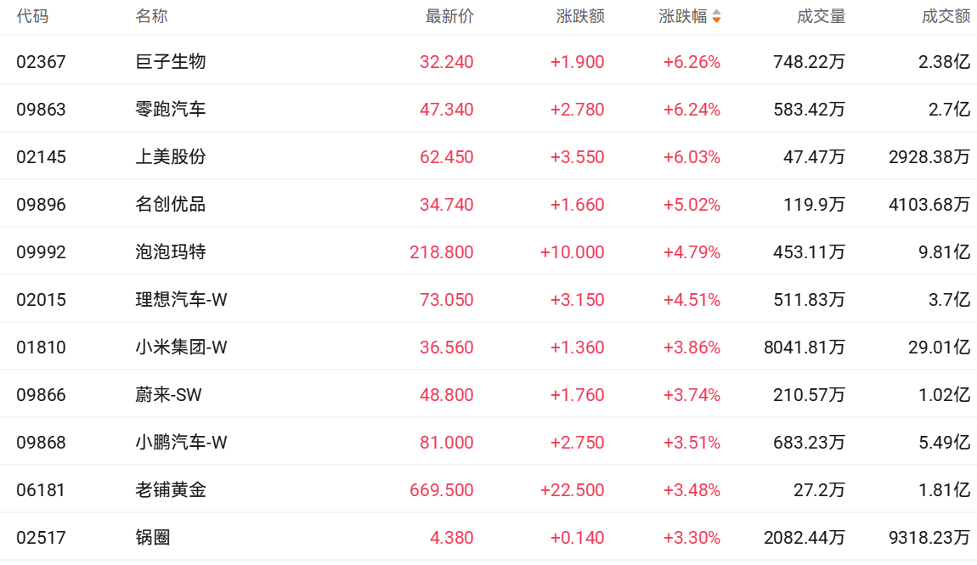977x565 pixels.
Task: Select the 小米集团-W row name
Action: pos(182,347)
